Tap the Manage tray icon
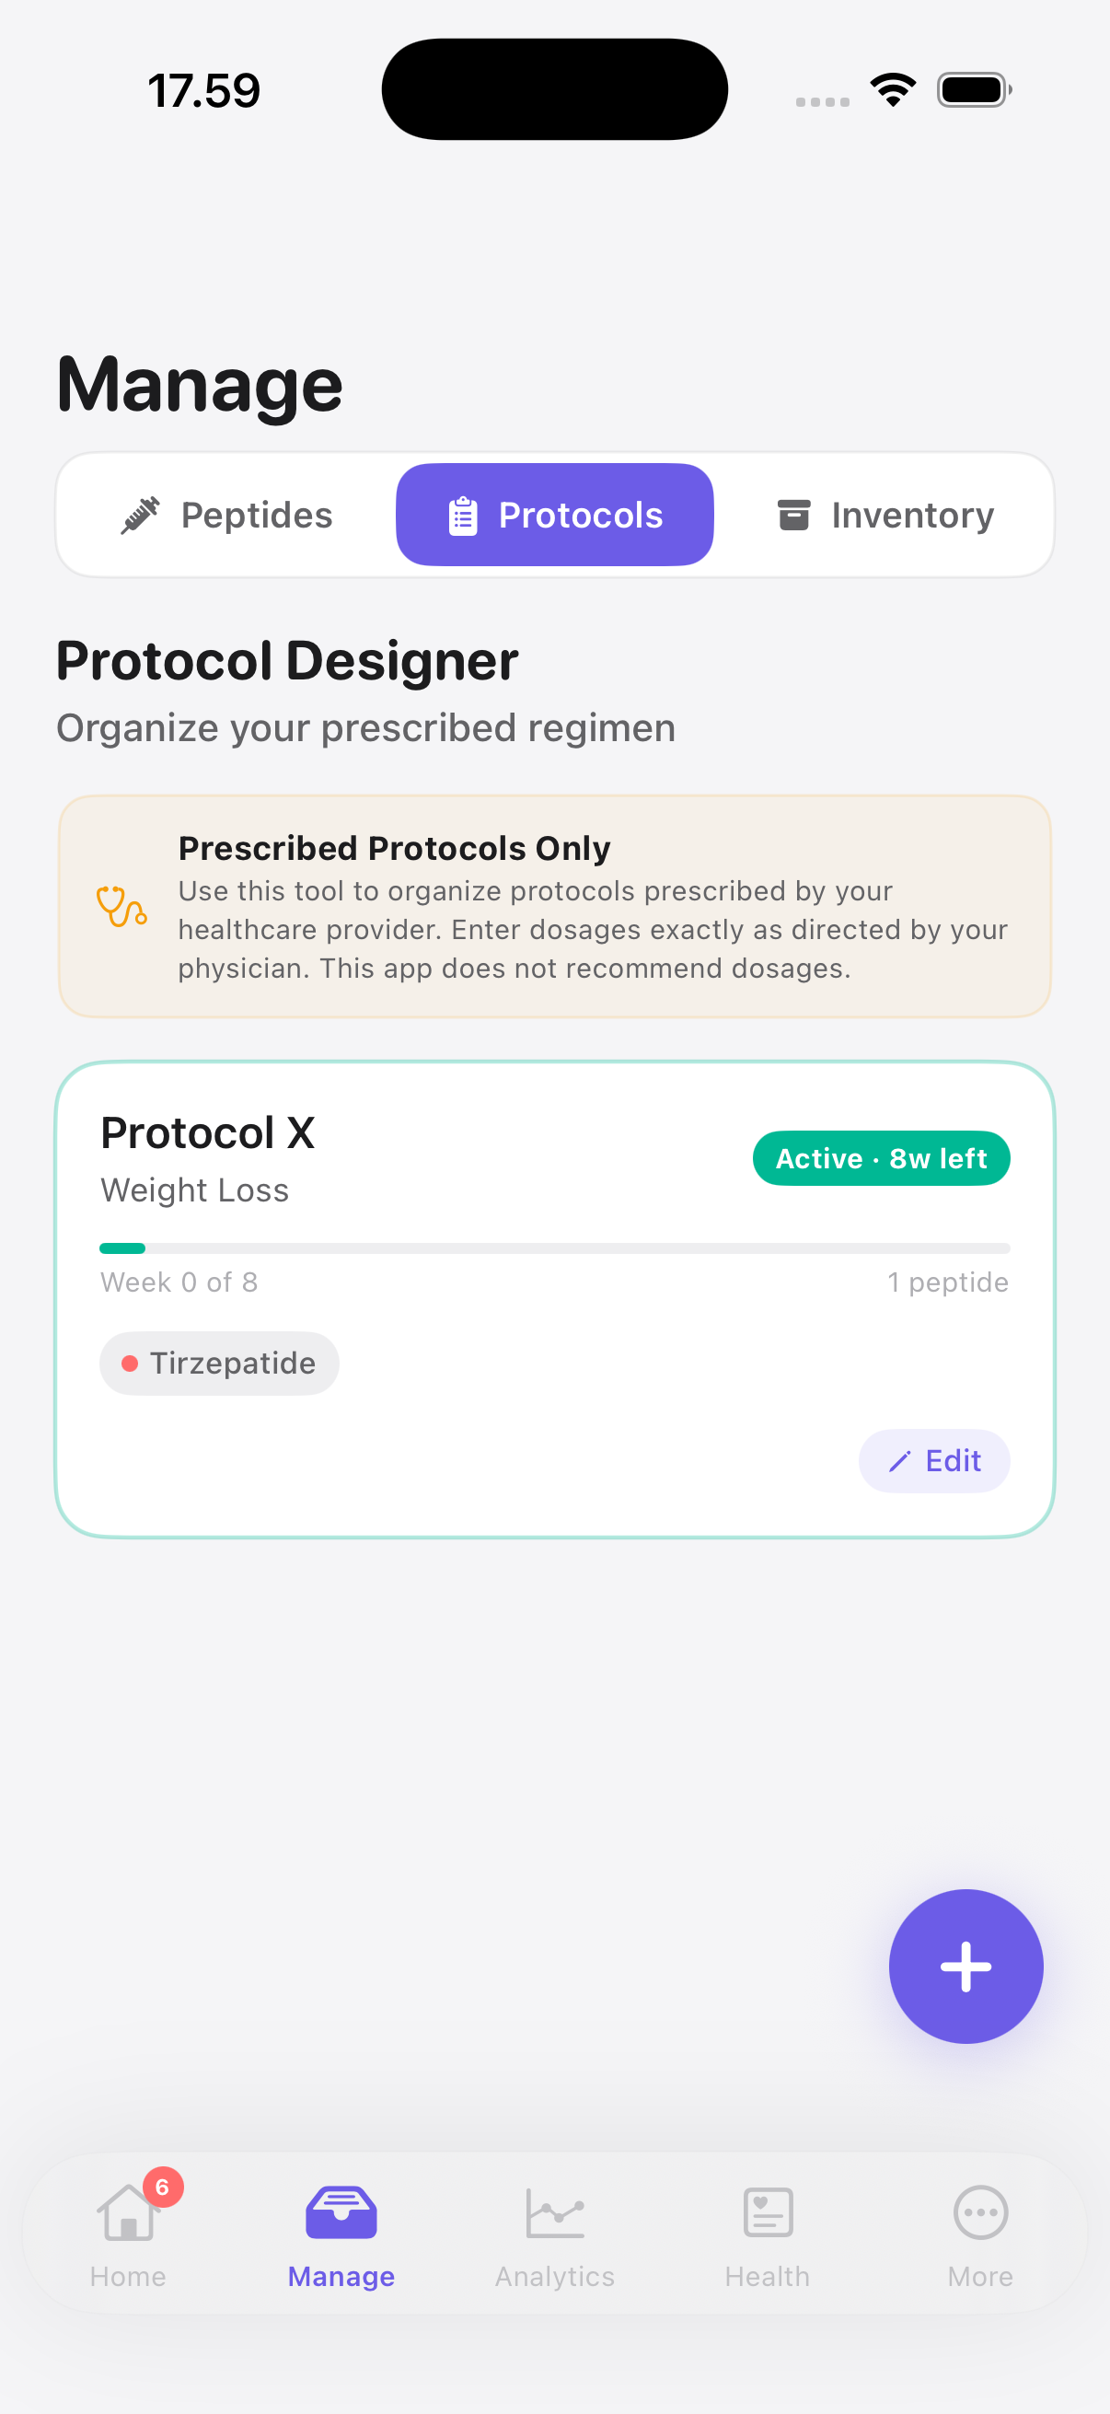Image resolution: width=1110 pixels, height=2414 pixels. [x=341, y=2213]
